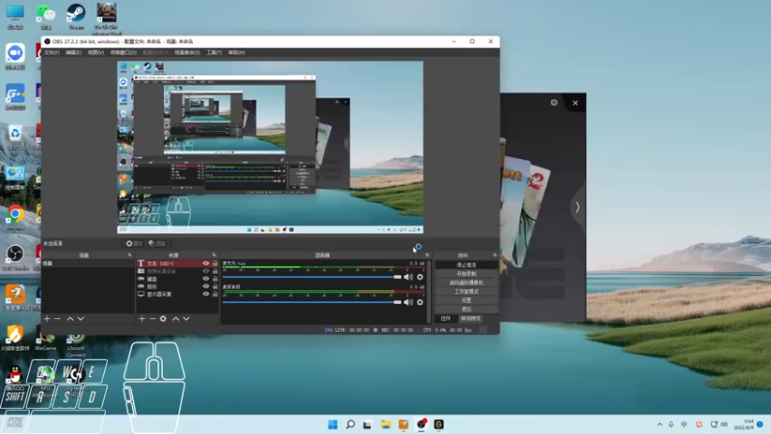Select the 场景 item in Scenes list
The width and height of the screenshot is (771, 434).
click(x=88, y=263)
